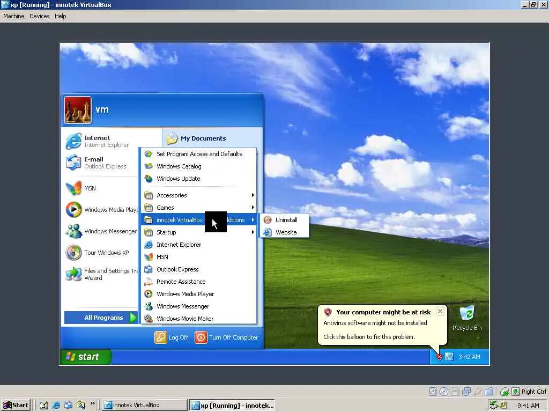Expand the Games submenu
Image resolution: width=549 pixels, height=412 pixels.
[x=198, y=208]
